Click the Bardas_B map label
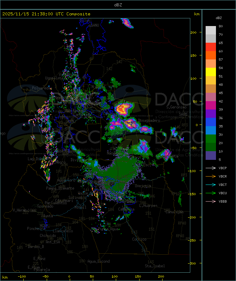The height and width of the screenshot is (281, 236). (x=36, y=247)
